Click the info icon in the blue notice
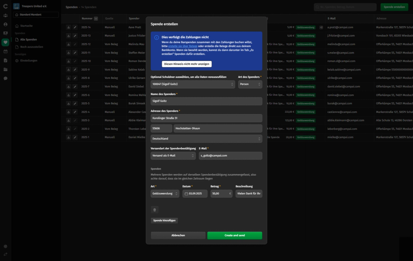 [156, 38]
